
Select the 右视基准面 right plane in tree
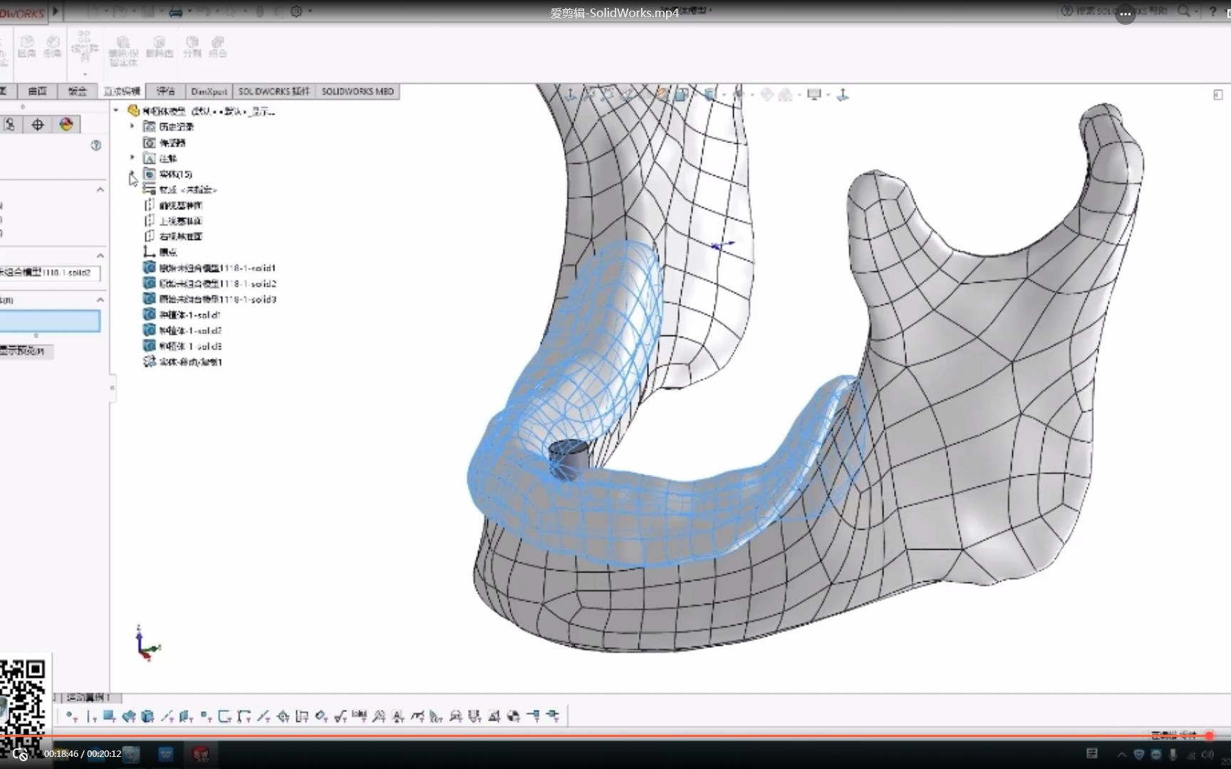click(173, 236)
